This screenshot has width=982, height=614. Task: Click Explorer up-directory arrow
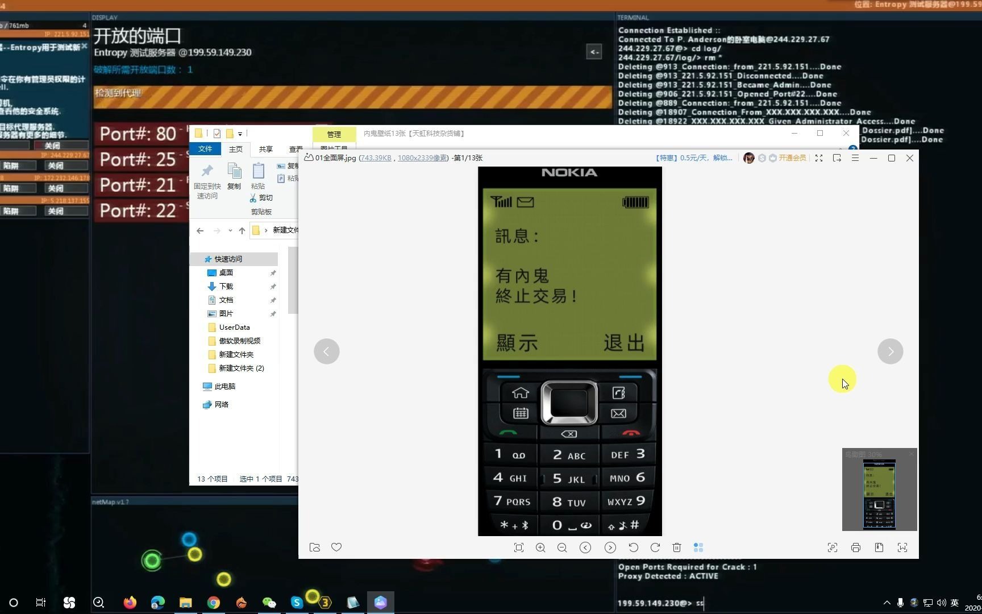pyautogui.click(x=242, y=230)
